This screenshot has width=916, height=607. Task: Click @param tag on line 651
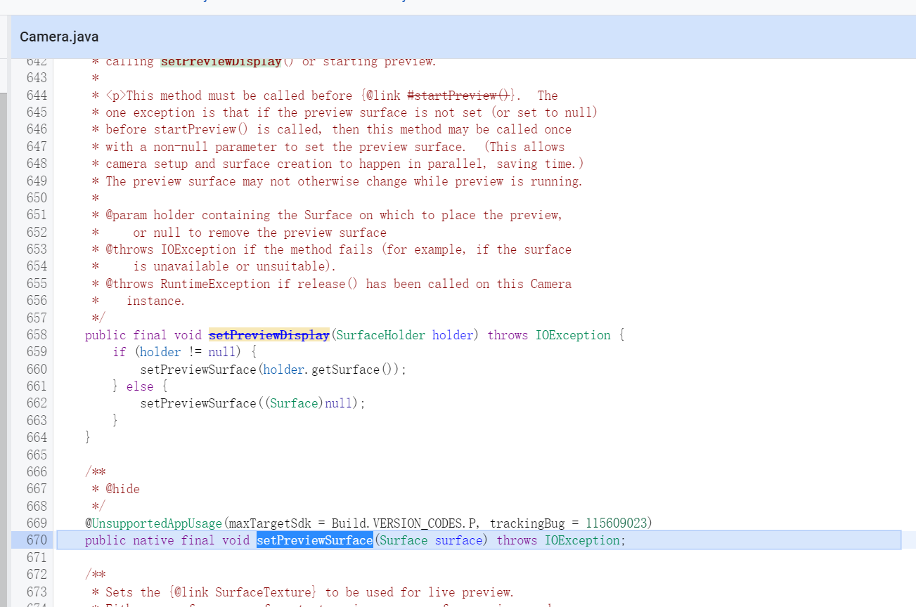(126, 215)
